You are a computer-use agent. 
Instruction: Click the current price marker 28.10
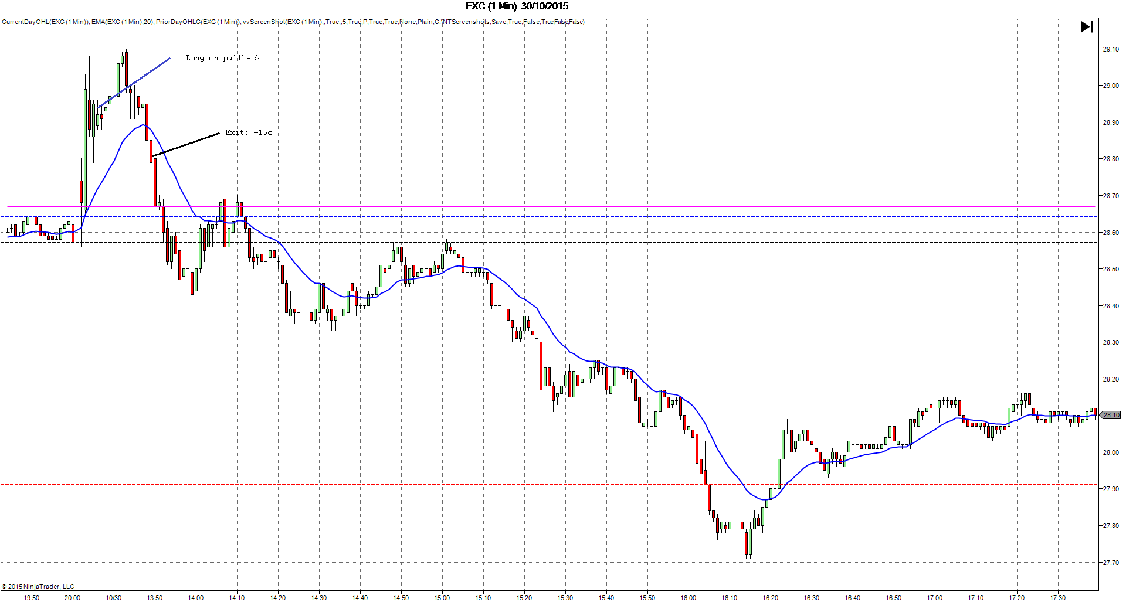(1111, 415)
